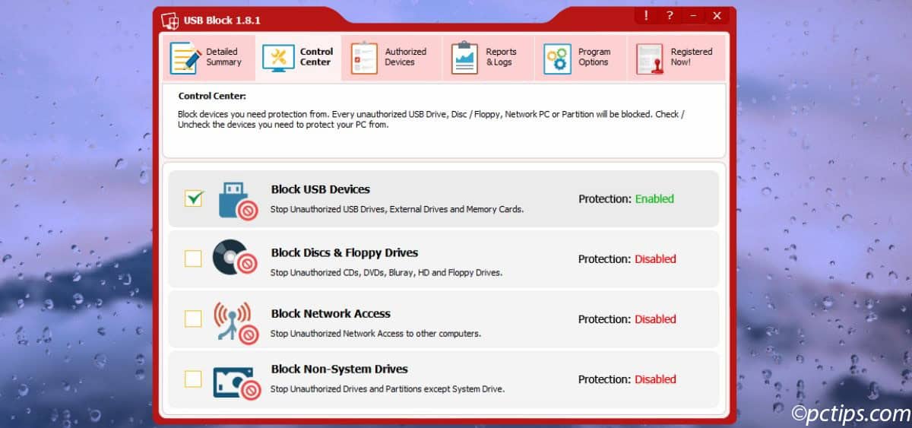Open the Reports & Logs chart icon
Viewport: 912px width, 428px height.
click(x=464, y=58)
